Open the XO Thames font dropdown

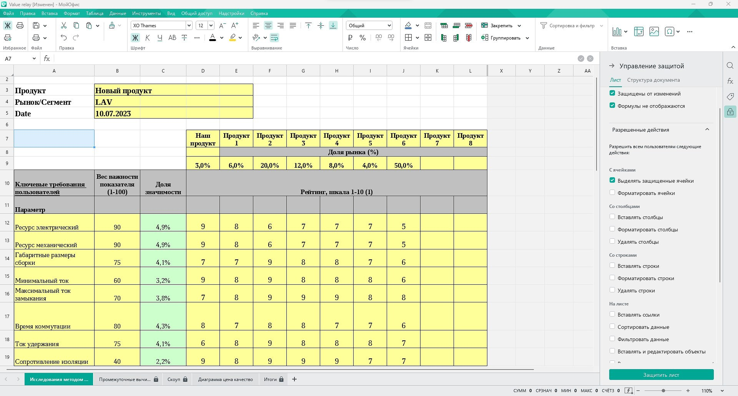(189, 26)
